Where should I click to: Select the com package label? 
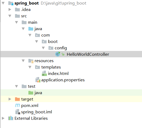(x=46, y=35)
